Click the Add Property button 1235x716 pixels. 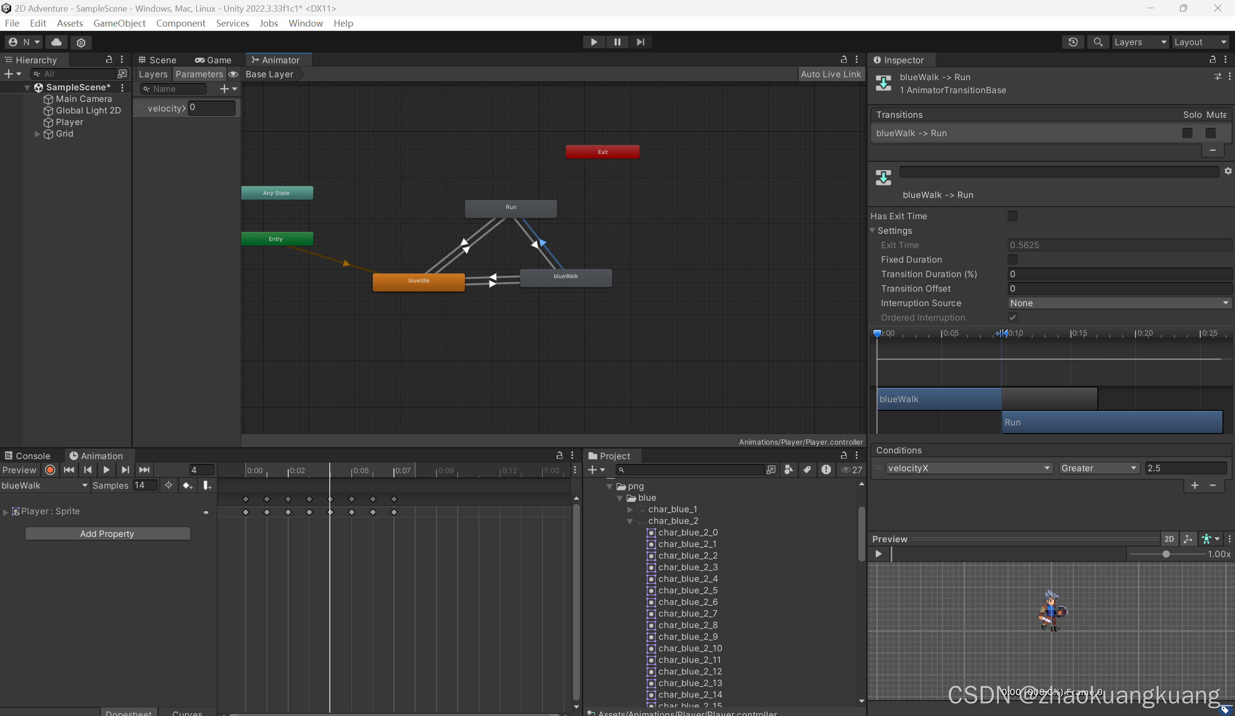(x=107, y=533)
